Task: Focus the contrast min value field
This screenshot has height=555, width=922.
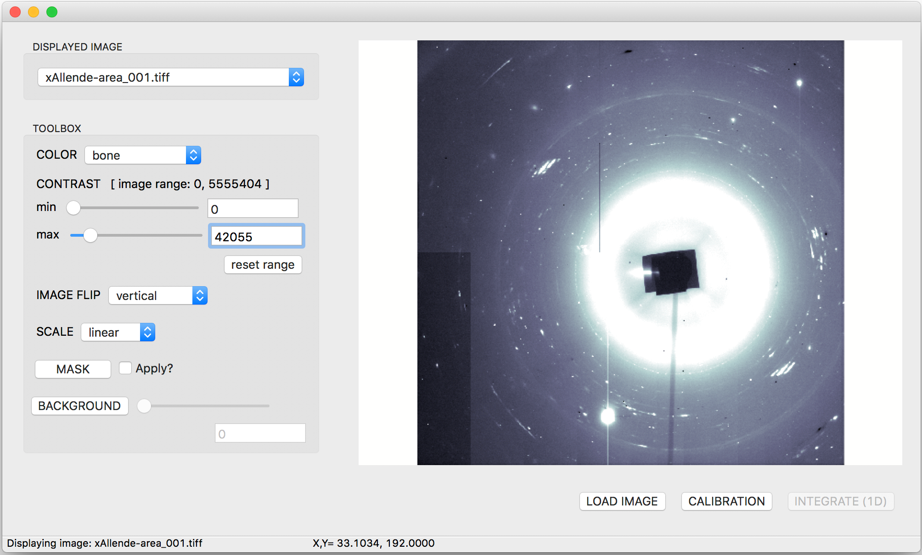Action: 253,209
